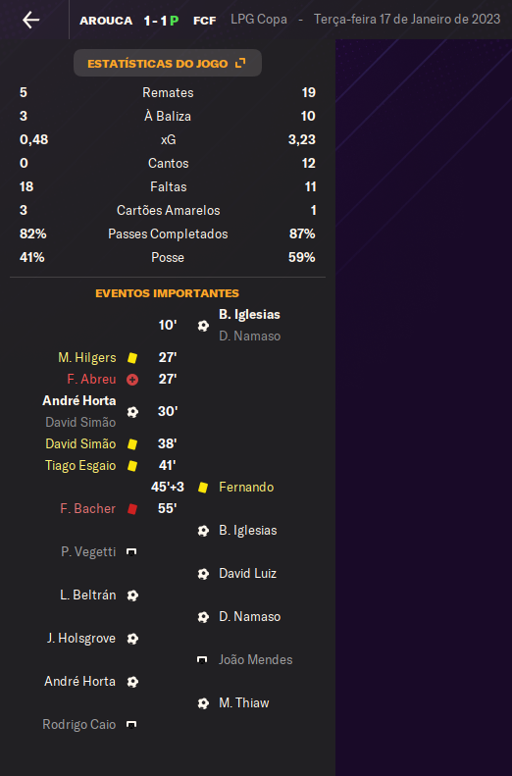This screenshot has width=512, height=776.
Task: Click João Mendes missed penalty icon
Action: pos(202,659)
